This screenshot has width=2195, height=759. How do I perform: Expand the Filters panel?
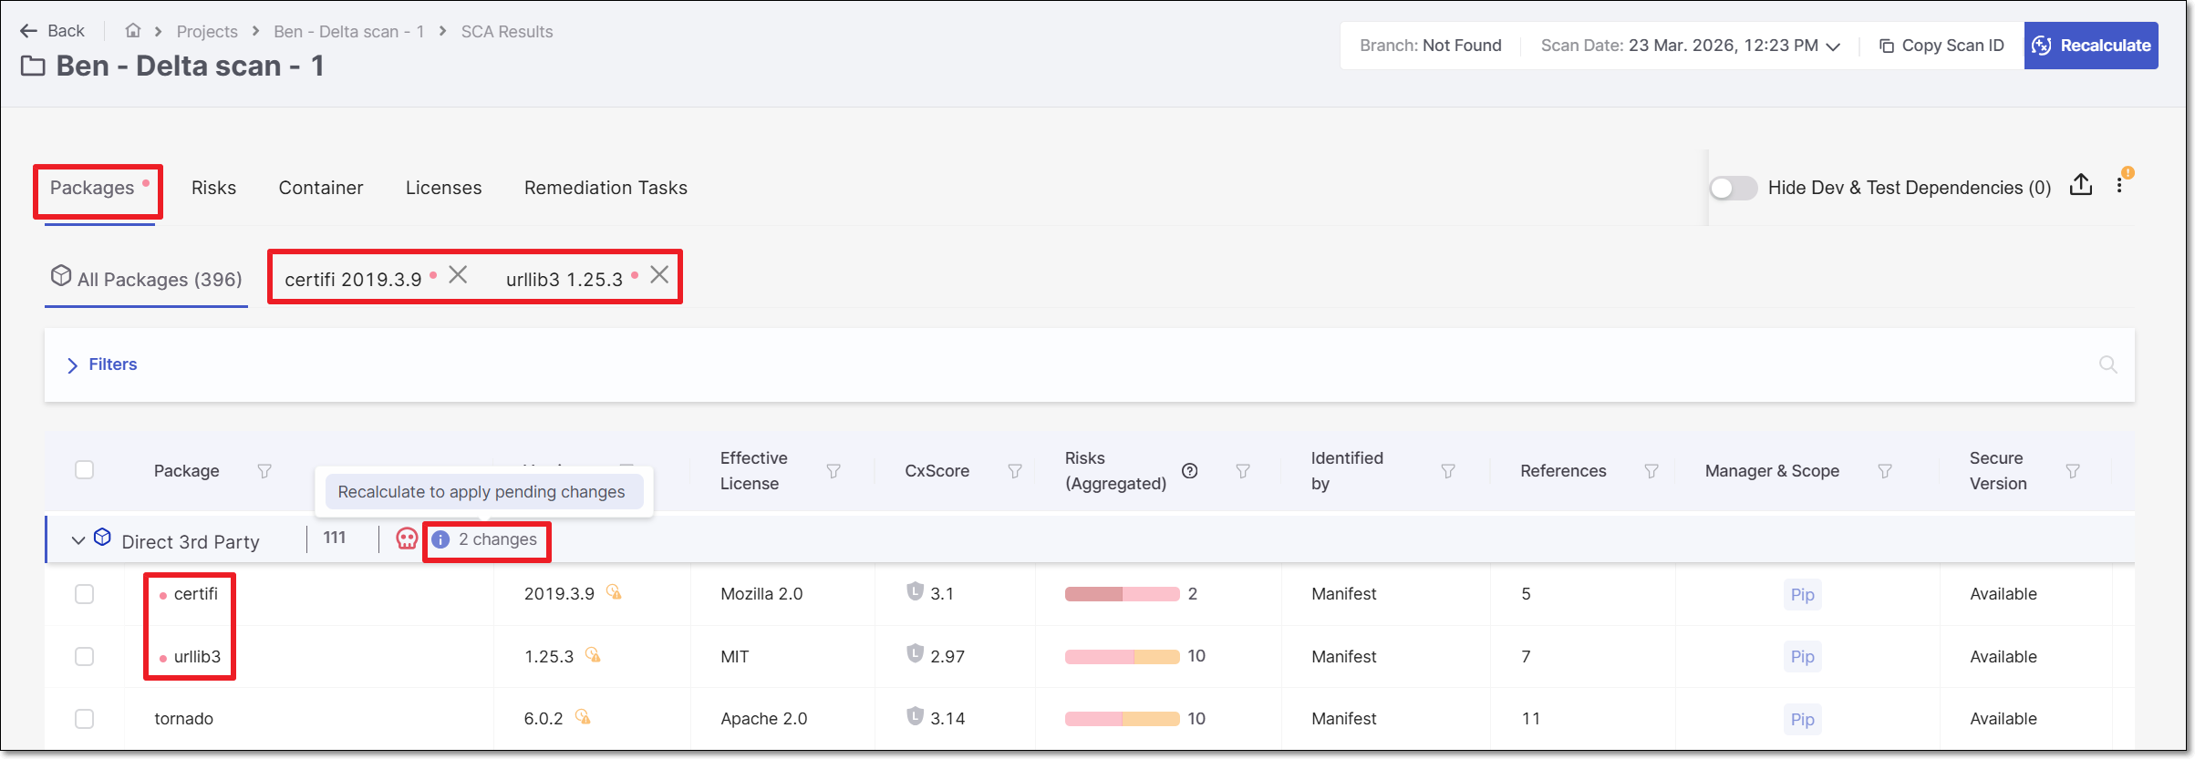[x=102, y=364]
